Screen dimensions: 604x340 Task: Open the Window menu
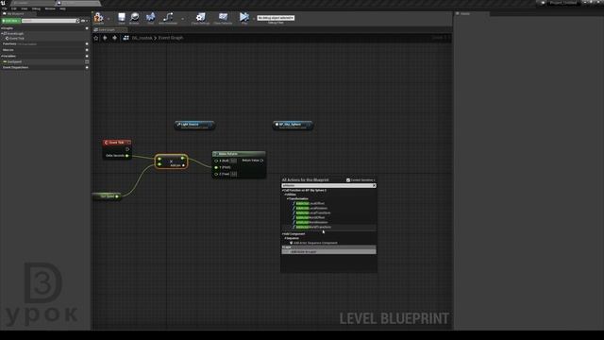click(50, 8)
